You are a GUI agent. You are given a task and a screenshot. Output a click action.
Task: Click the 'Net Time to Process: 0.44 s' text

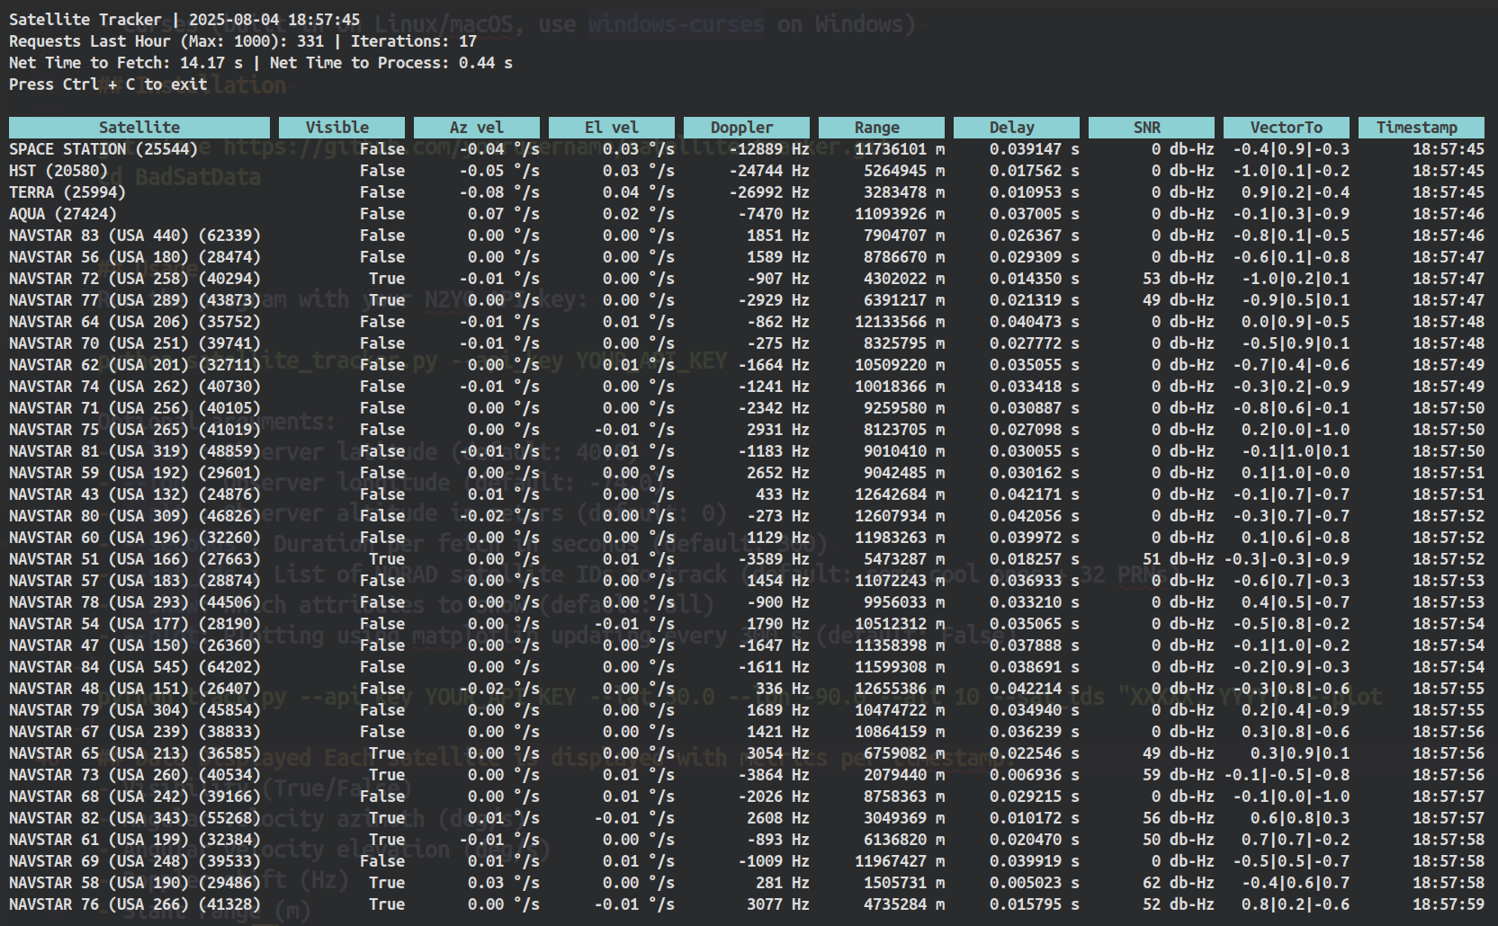pos(391,63)
